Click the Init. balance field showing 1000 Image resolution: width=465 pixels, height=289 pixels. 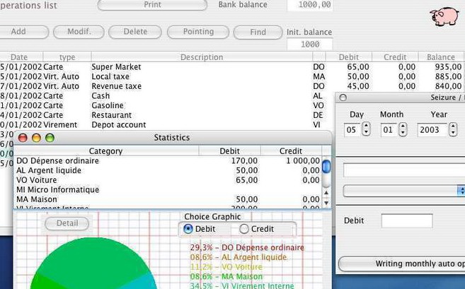click(309, 45)
